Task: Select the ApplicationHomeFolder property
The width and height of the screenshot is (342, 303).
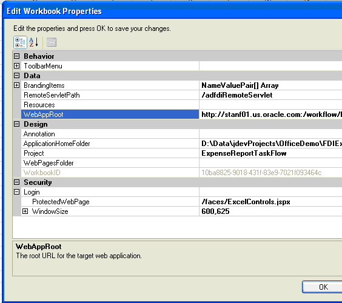Action: pos(110,144)
